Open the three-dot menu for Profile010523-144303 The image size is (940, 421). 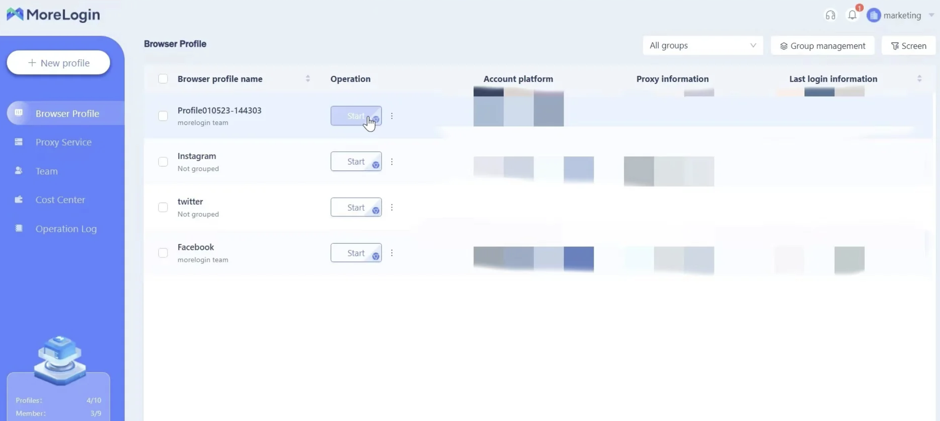[x=392, y=116]
